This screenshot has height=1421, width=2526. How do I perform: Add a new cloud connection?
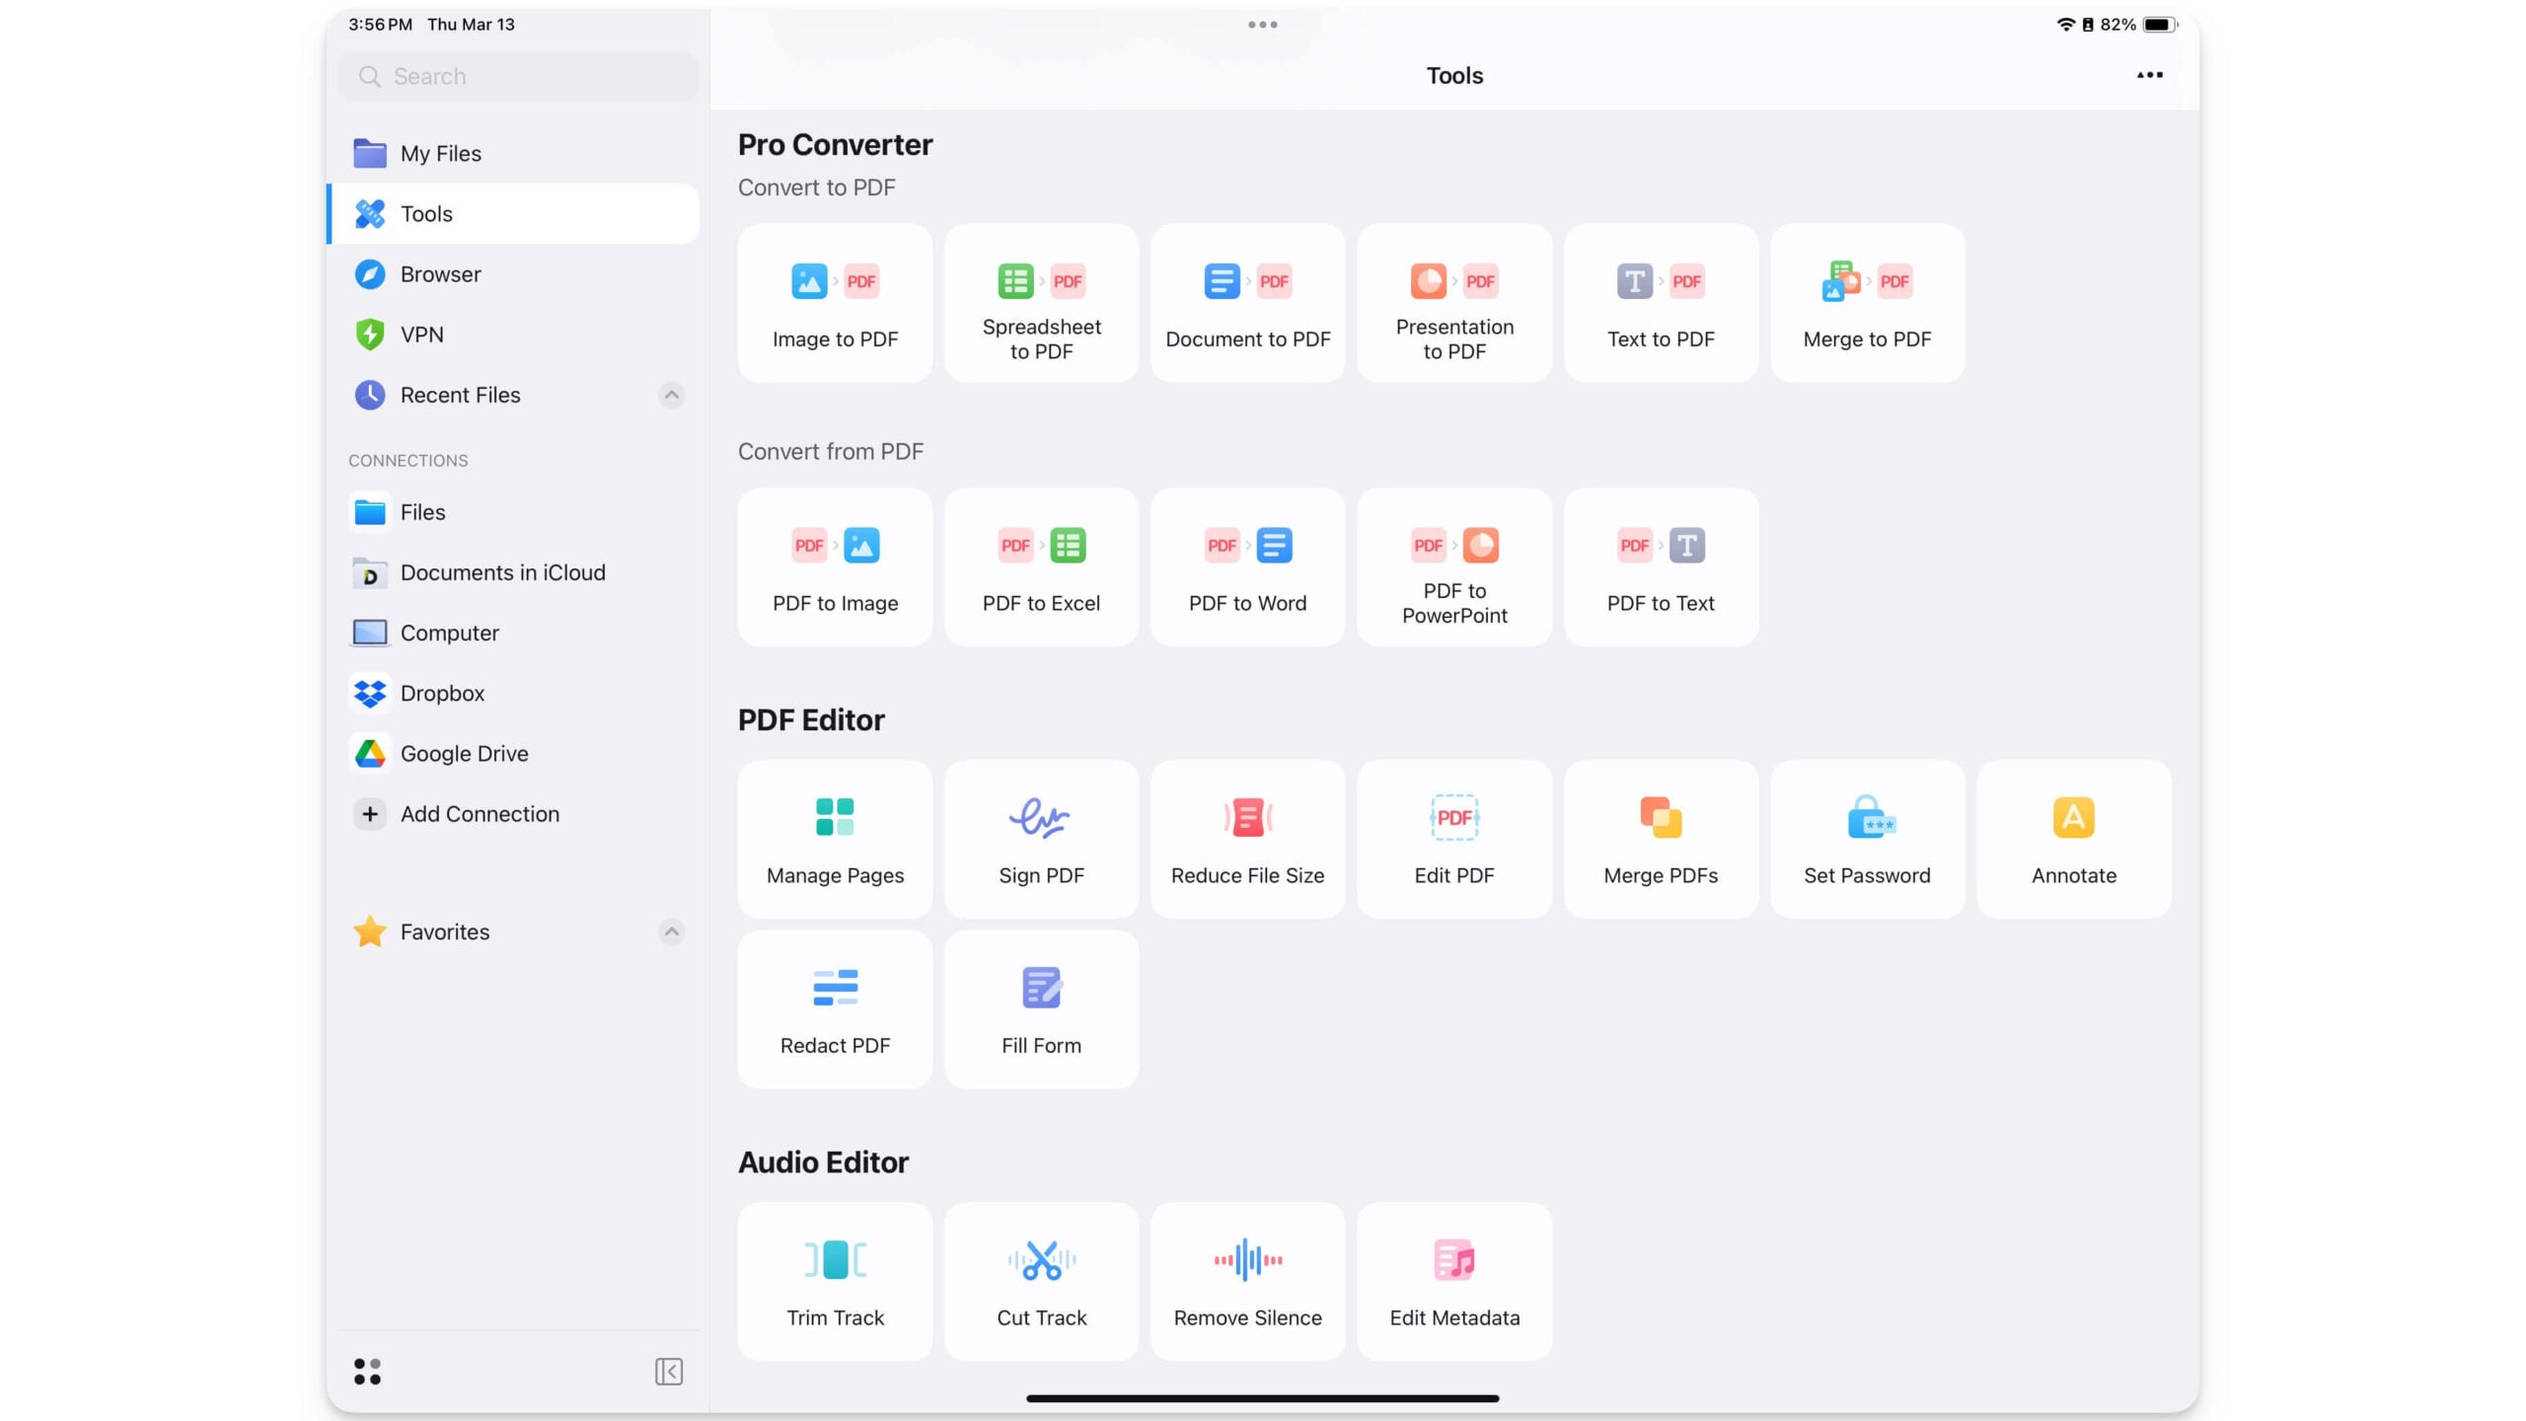(480, 813)
